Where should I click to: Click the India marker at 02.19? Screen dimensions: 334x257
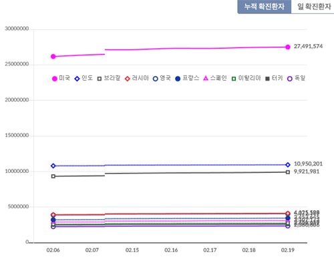[288, 165]
